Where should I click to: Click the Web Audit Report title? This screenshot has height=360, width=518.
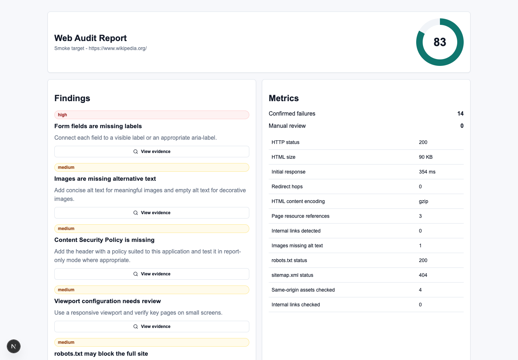[91, 38]
